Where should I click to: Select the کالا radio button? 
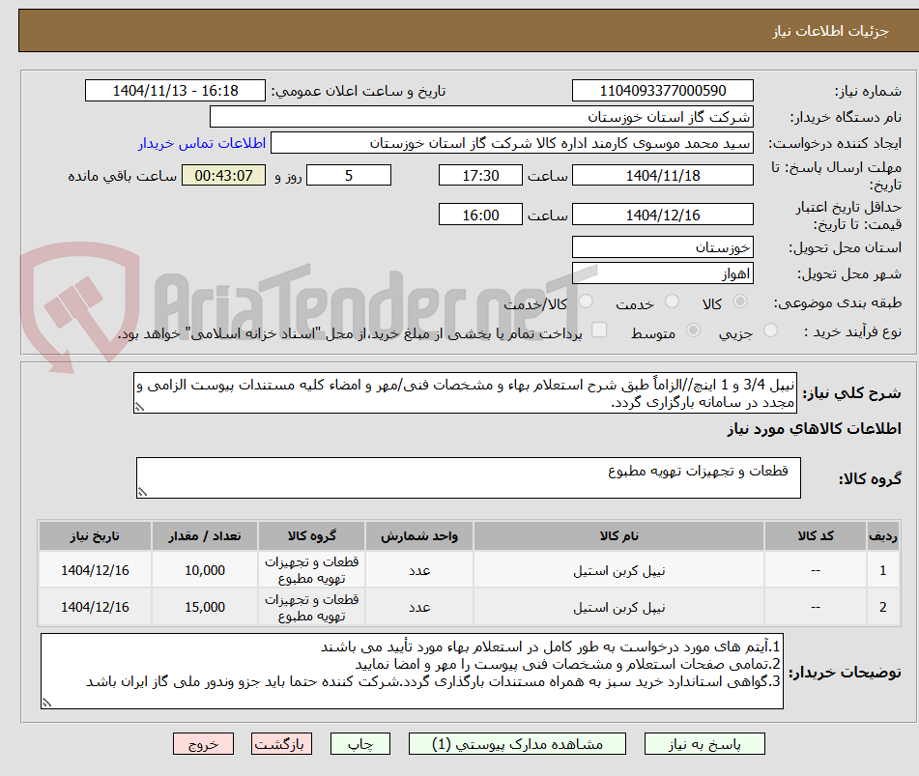click(740, 302)
